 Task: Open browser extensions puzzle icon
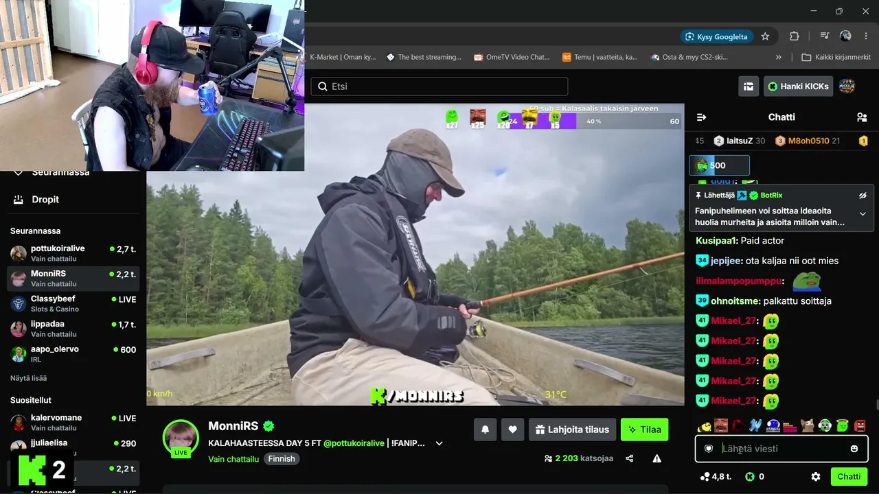pyautogui.click(x=795, y=36)
